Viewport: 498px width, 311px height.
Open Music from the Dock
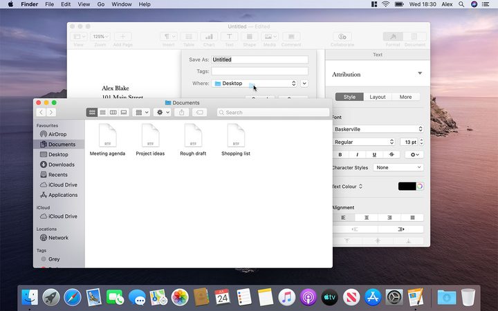[287, 298]
